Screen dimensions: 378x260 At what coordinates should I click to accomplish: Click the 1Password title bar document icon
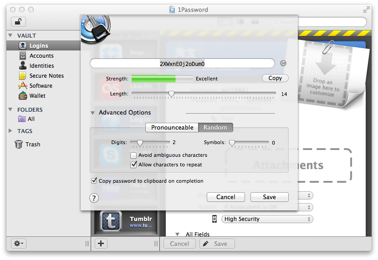tap(172, 10)
